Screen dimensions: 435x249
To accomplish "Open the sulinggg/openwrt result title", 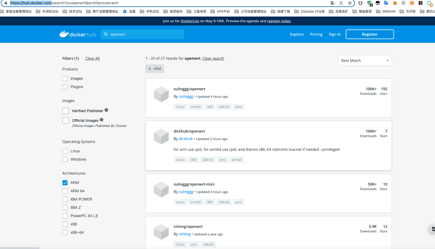I will point(189,89).
